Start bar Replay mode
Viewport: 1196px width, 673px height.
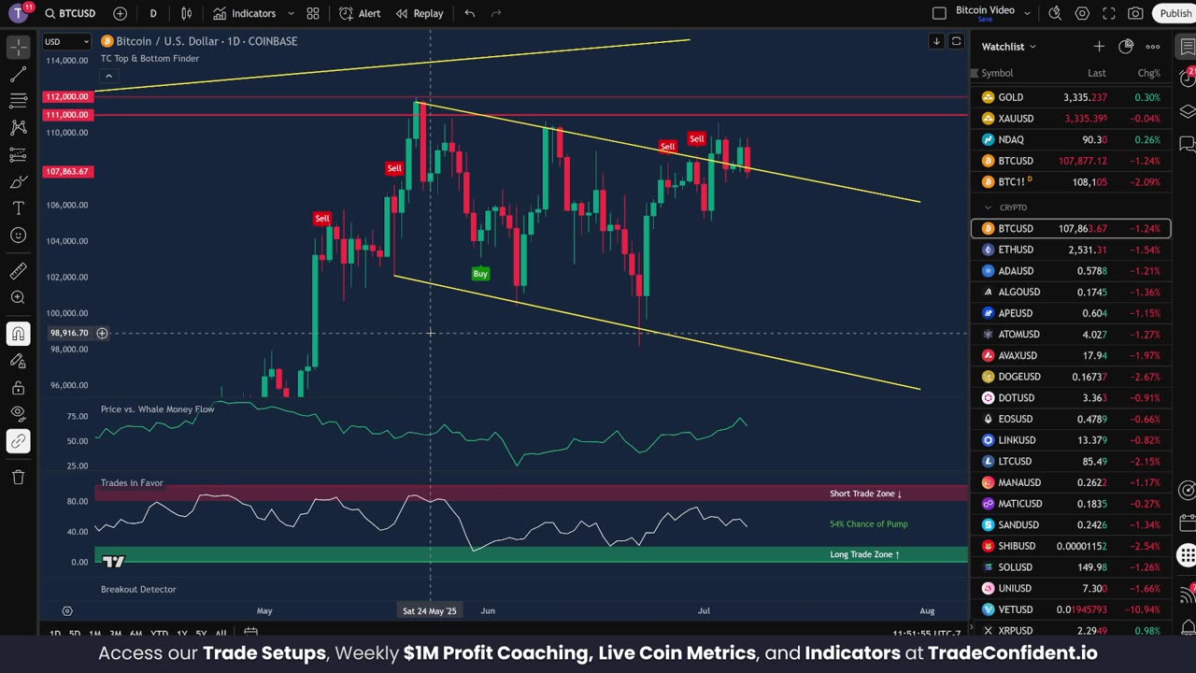point(420,13)
